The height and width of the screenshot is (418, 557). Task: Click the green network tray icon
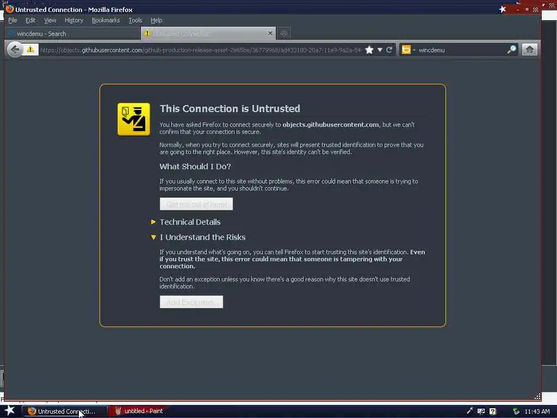tap(516, 411)
